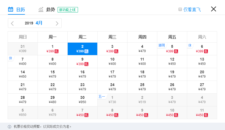Viewport: 225px width, 130px height.
Task: Select May 11 low-price ¥450 cell
Action: click(x=202, y=113)
